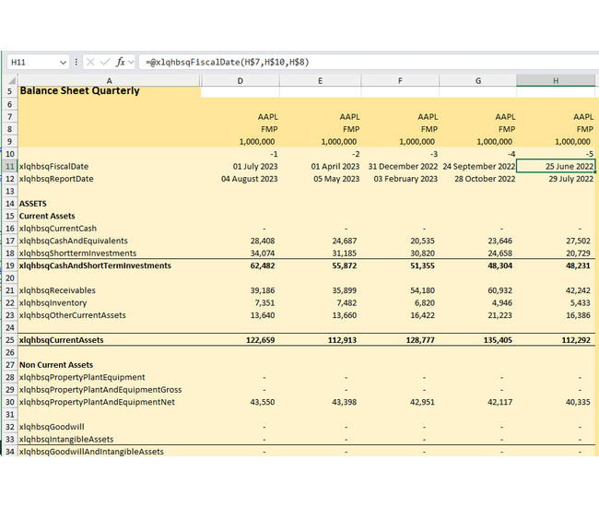Click the 60,932 receivables cell
This screenshot has height=507, width=599.
click(x=478, y=290)
